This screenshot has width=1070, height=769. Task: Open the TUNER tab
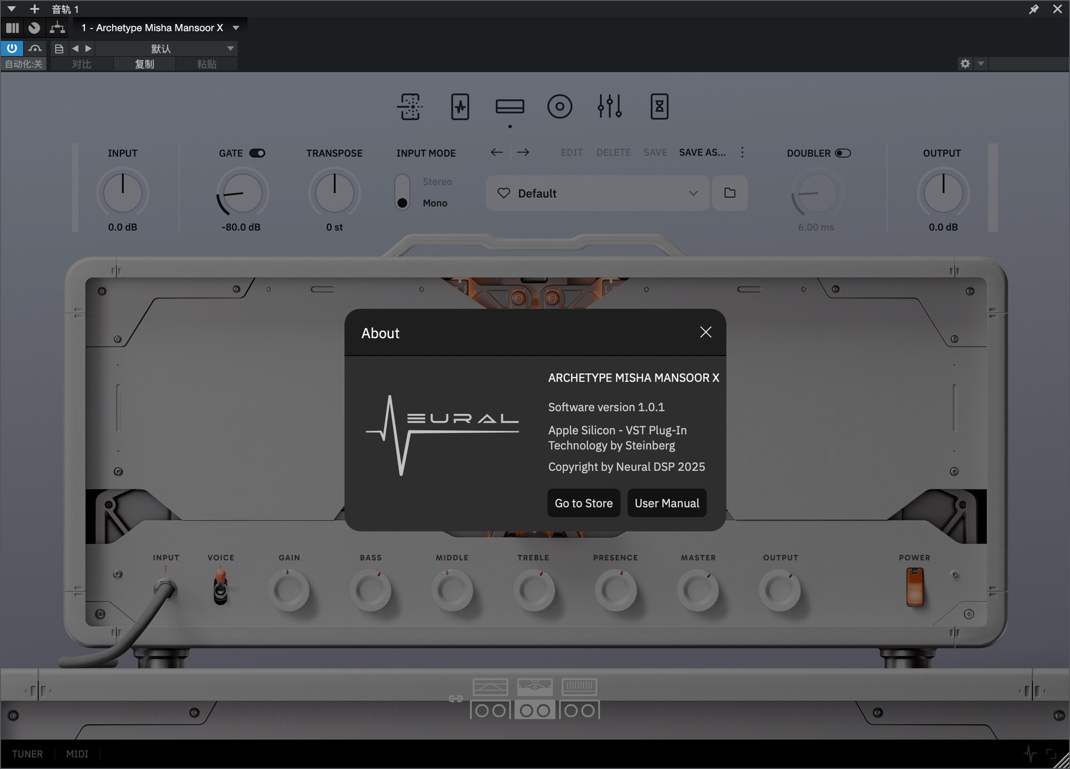(x=27, y=754)
